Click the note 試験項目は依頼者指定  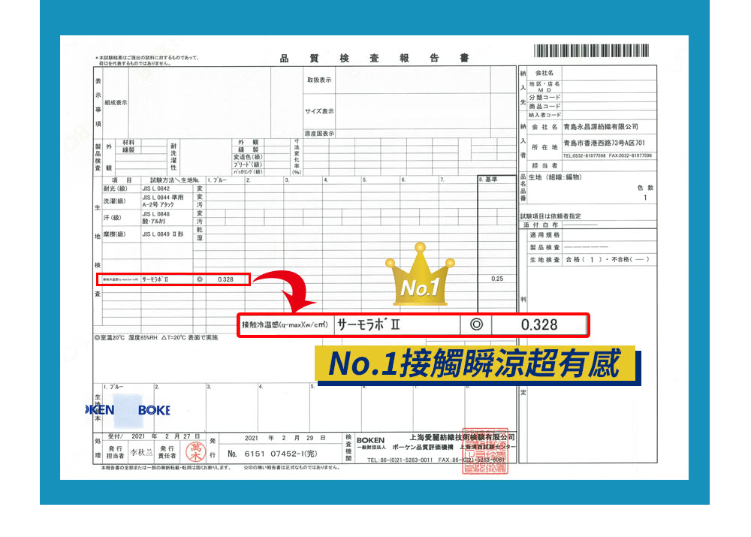[550, 216]
